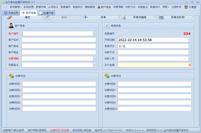
Task: Open the 收款方式 dropdown arrow
Action: click(x=190, y=52)
